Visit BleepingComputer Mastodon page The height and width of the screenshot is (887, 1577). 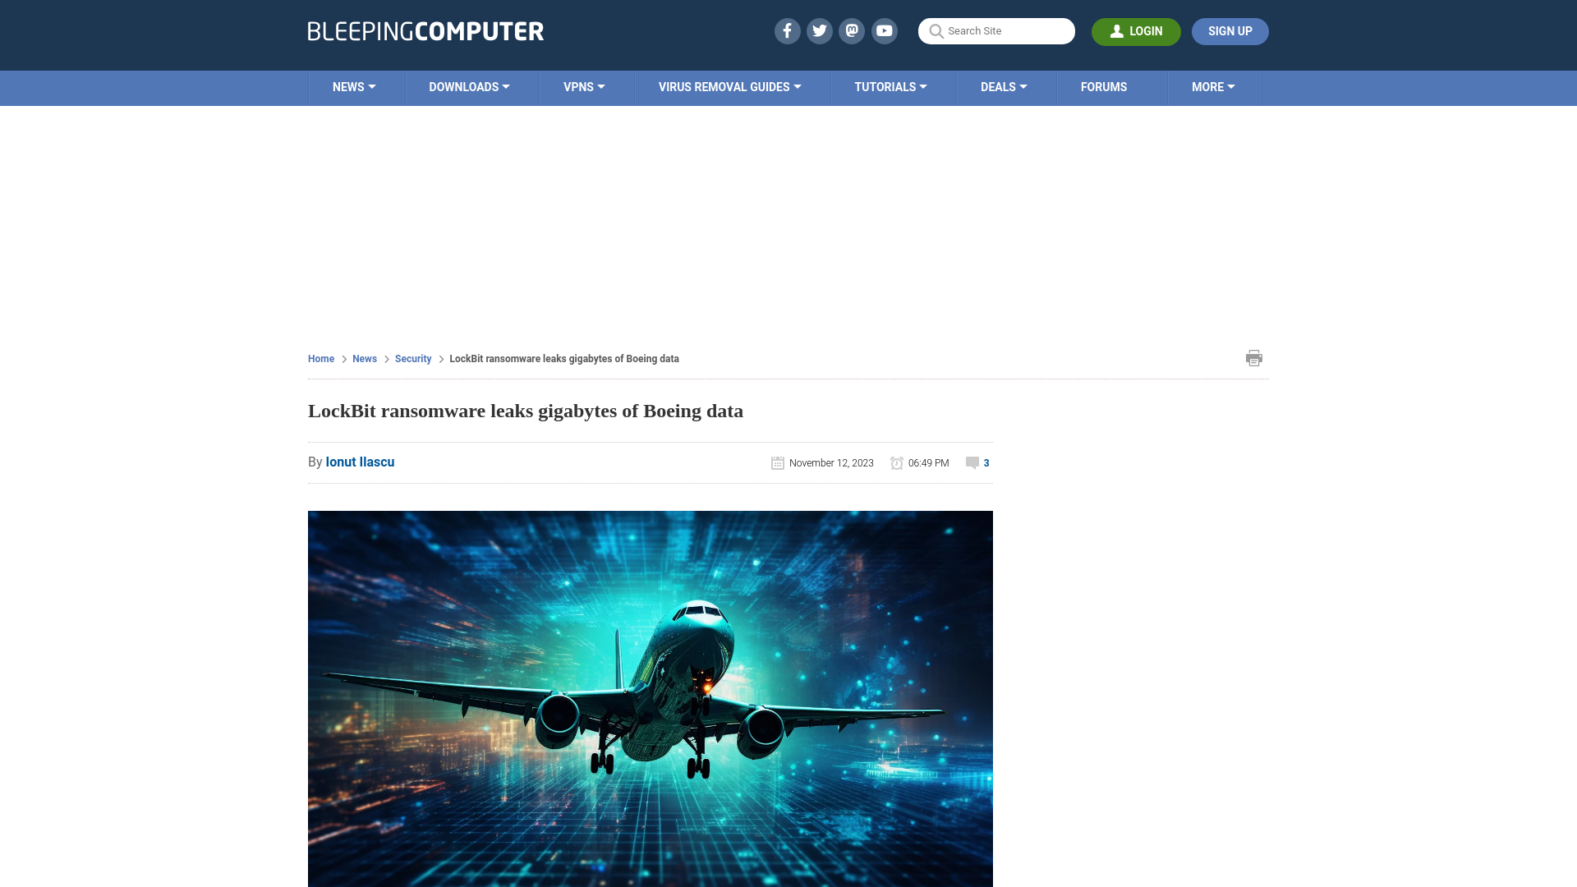point(853,30)
